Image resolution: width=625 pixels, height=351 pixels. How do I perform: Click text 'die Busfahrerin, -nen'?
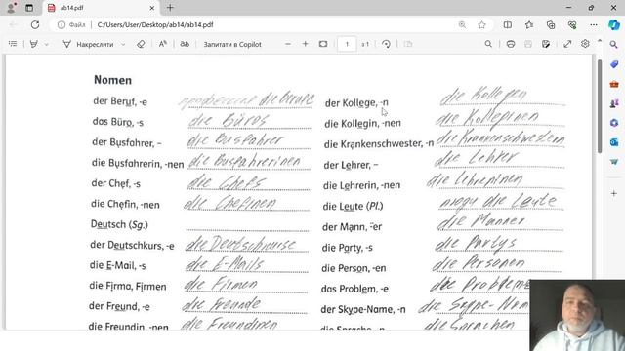pyautogui.click(x=138, y=163)
